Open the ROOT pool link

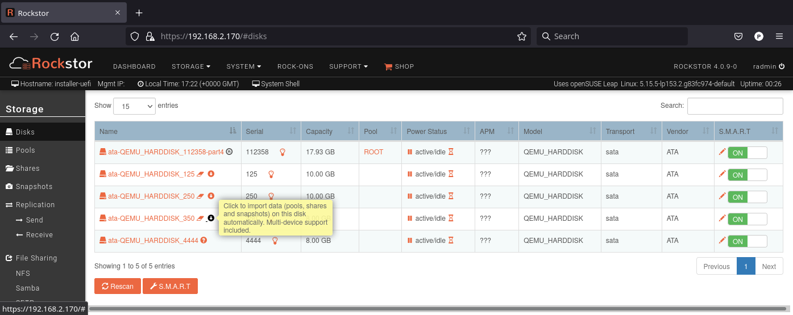pyautogui.click(x=373, y=152)
